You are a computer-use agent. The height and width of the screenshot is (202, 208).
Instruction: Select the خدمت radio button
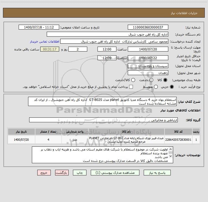point(151,80)
